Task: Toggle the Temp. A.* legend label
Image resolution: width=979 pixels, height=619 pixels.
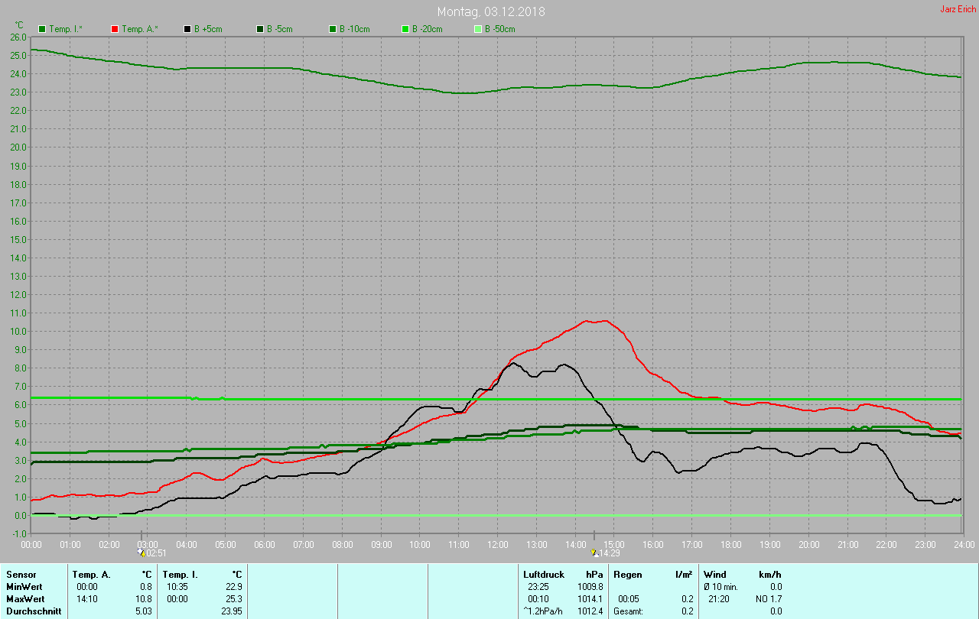Action: pyautogui.click(x=140, y=29)
